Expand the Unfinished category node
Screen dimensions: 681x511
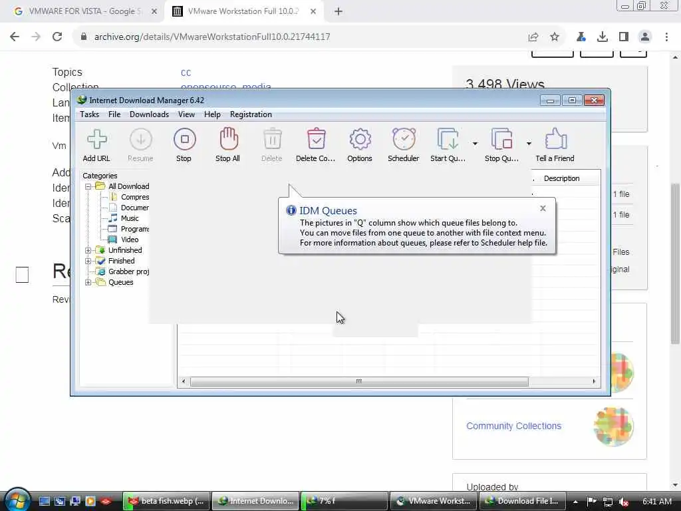tap(88, 250)
